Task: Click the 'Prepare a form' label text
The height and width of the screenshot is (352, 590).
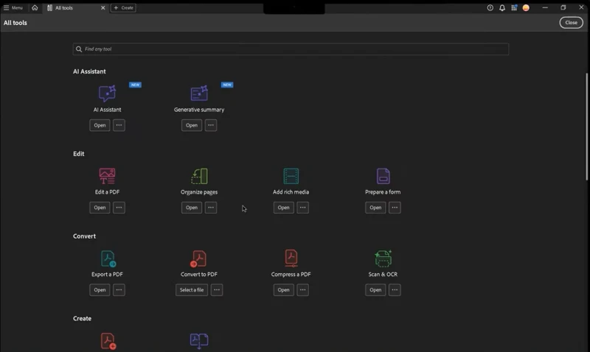Action: pyautogui.click(x=383, y=192)
